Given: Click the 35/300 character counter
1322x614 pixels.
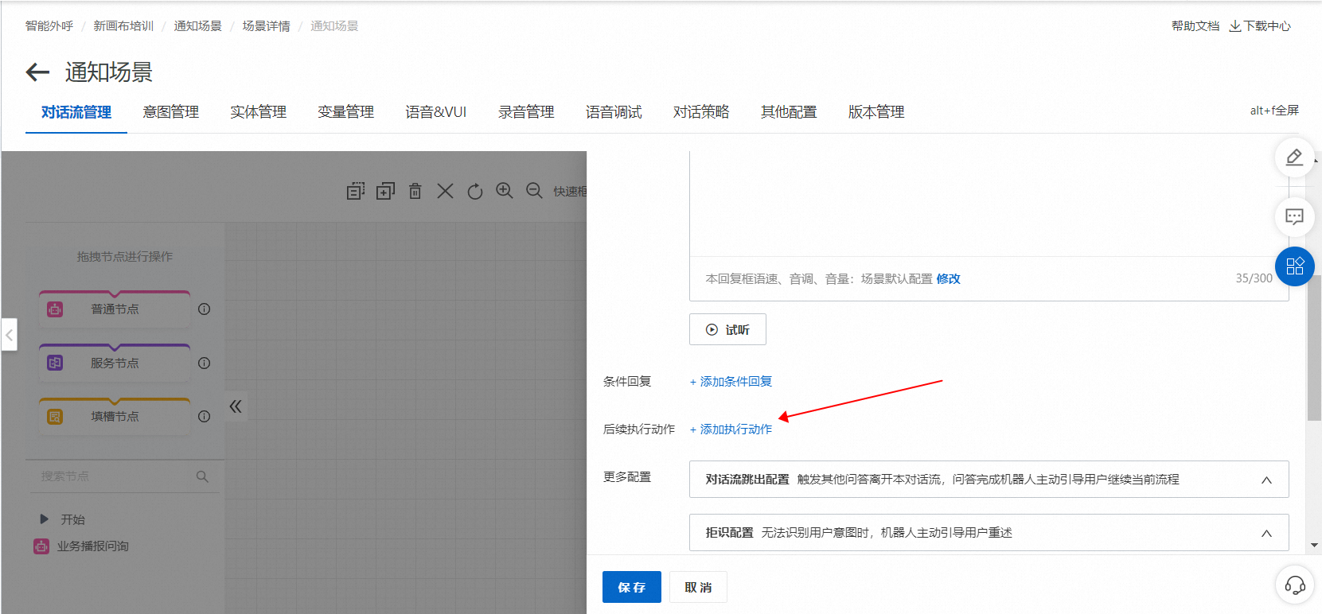Looking at the screenshot, I should tap(1254, 278).
